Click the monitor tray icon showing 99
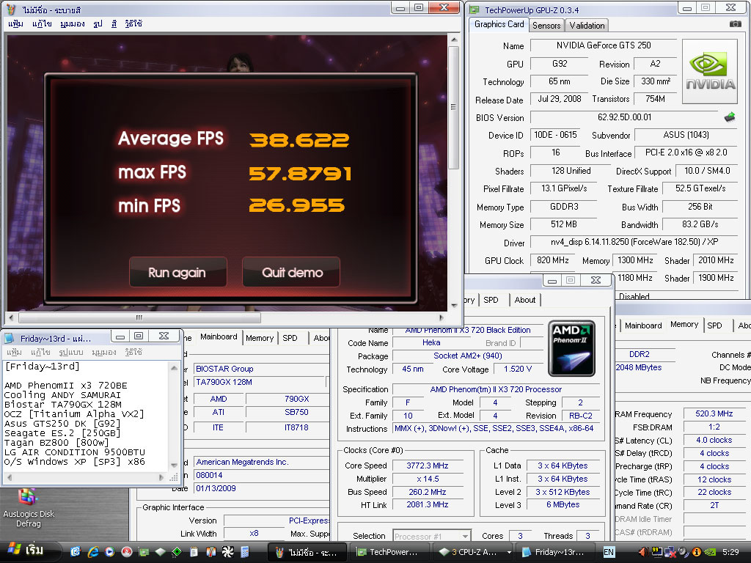 656,552
